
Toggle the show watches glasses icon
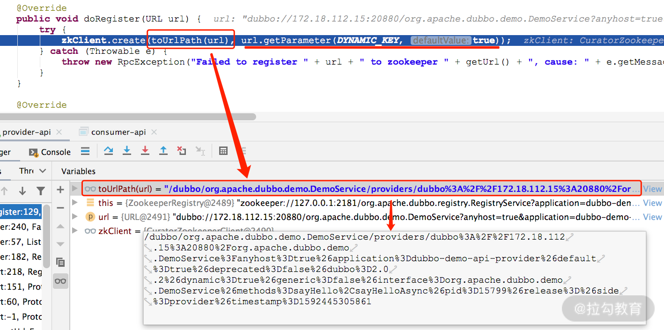point(60,281)
